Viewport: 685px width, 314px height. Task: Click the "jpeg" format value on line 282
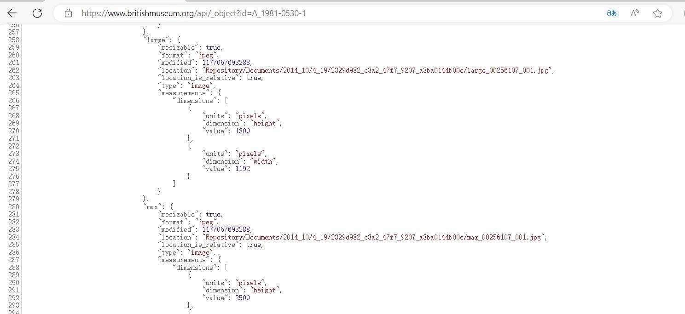pyautogui.click(x=206, y=222)
